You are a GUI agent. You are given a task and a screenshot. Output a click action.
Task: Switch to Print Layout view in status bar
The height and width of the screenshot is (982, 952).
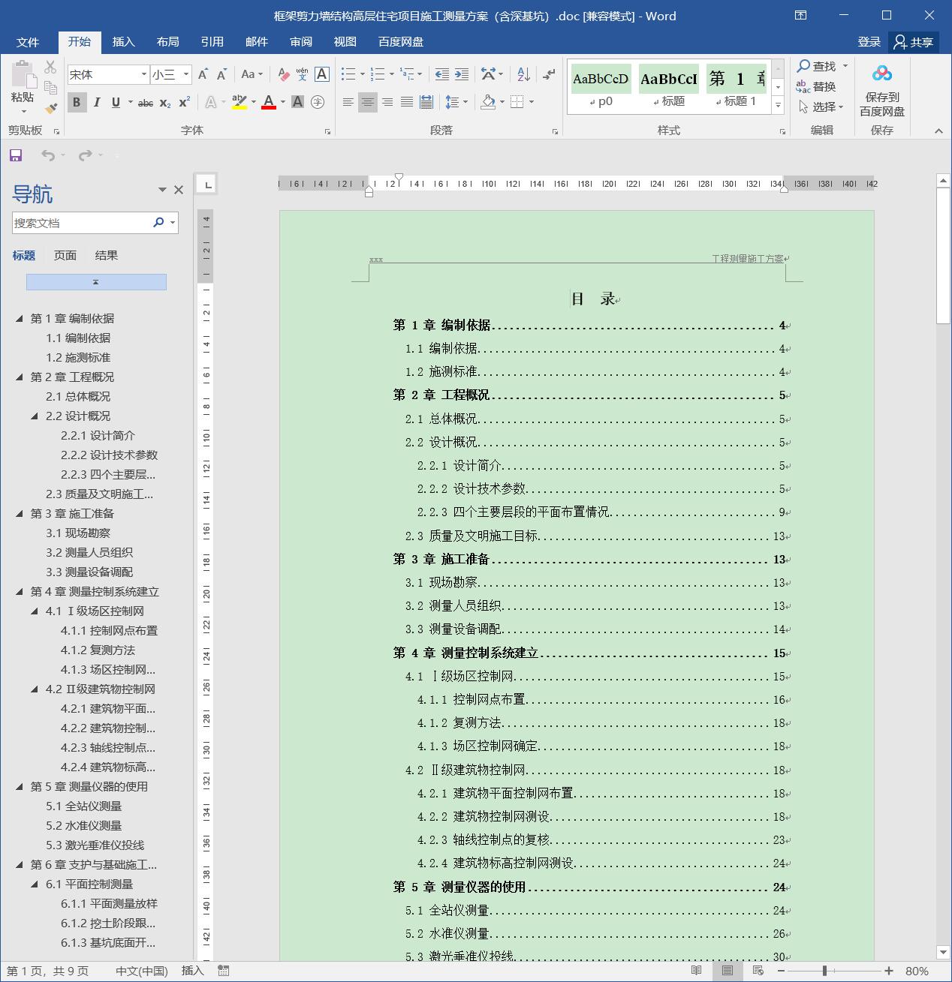tap(727, 971)
